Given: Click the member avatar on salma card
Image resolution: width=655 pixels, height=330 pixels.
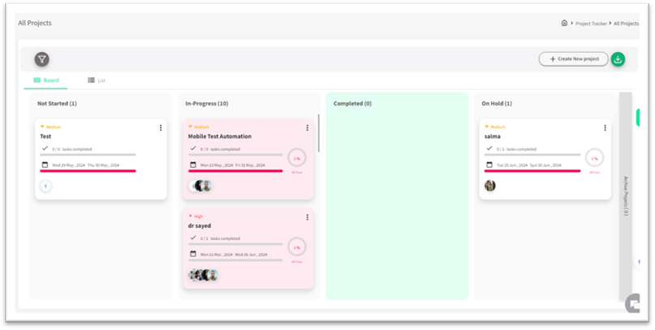Looking at the screenshot, I should [x=490, y=186].
